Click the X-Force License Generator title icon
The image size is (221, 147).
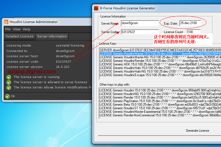click(x=96, y=8)
